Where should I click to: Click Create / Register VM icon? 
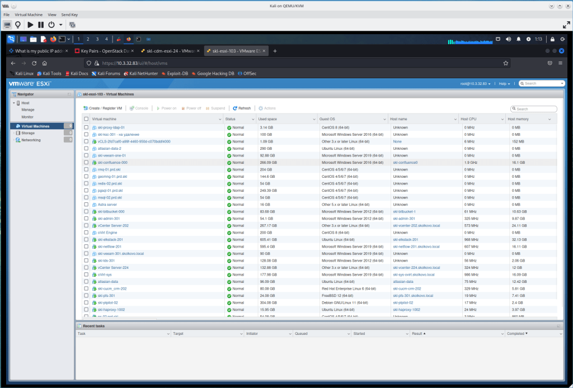(x=86, y=108)
